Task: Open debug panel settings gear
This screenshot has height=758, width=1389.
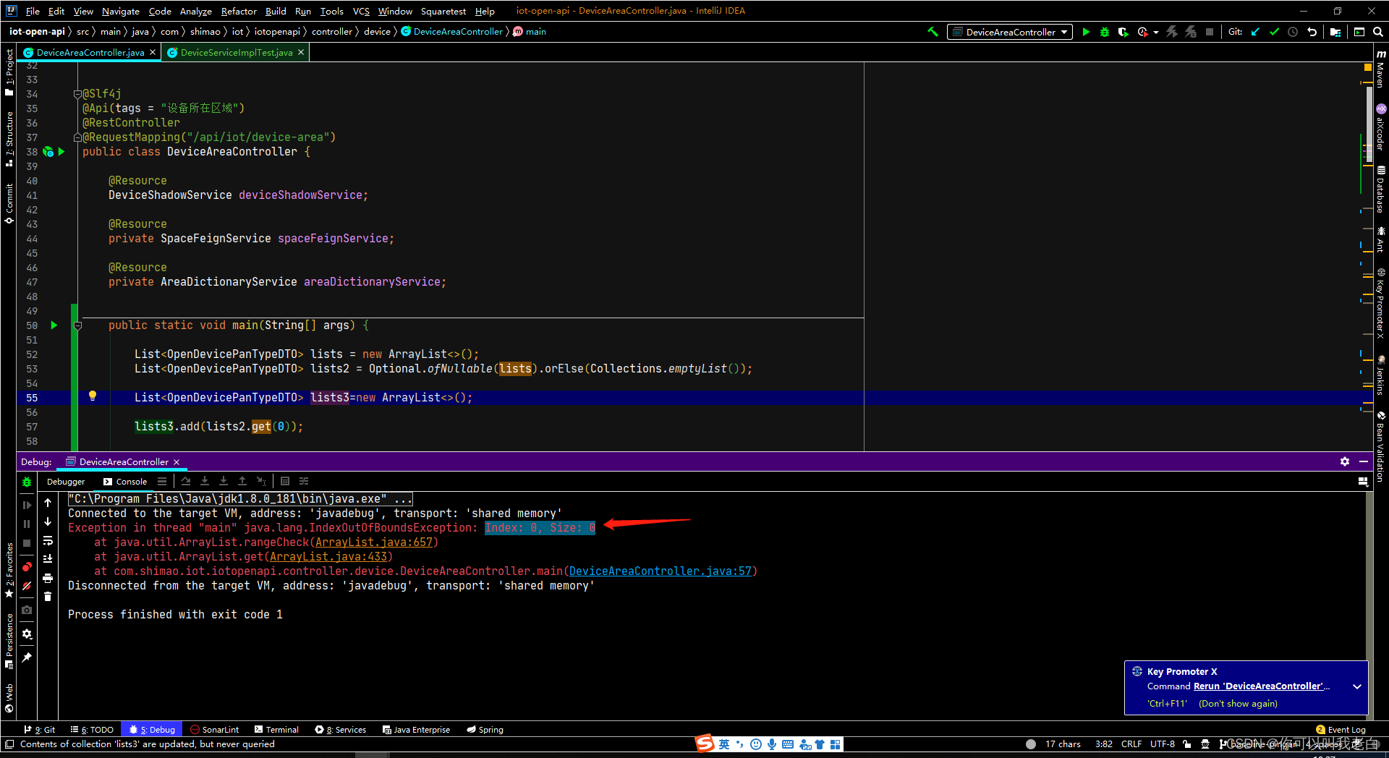Action: click(27, 634)
